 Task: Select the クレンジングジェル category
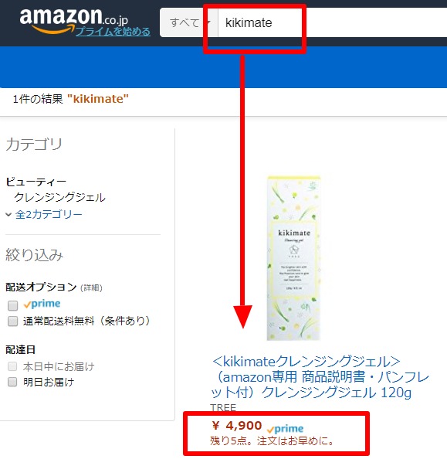(59, 197)
